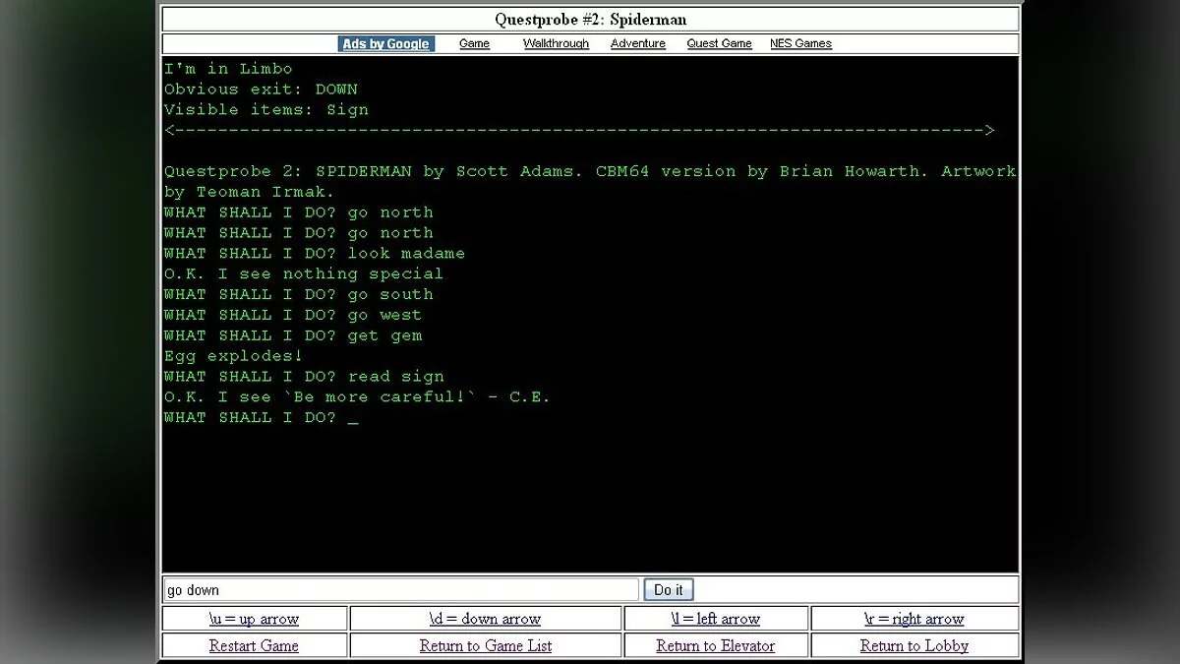Screen dimensions: 1180x664
Task: Click the 'I'm in Limbo' line
Action: pos(228,69)
